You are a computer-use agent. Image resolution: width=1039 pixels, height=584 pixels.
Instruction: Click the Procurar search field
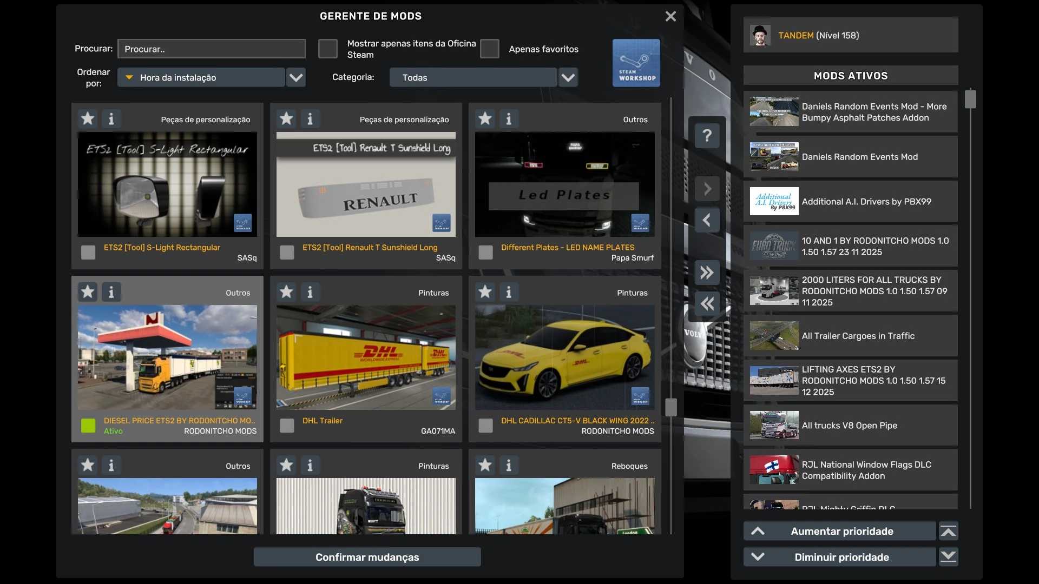tap(212, 49)
